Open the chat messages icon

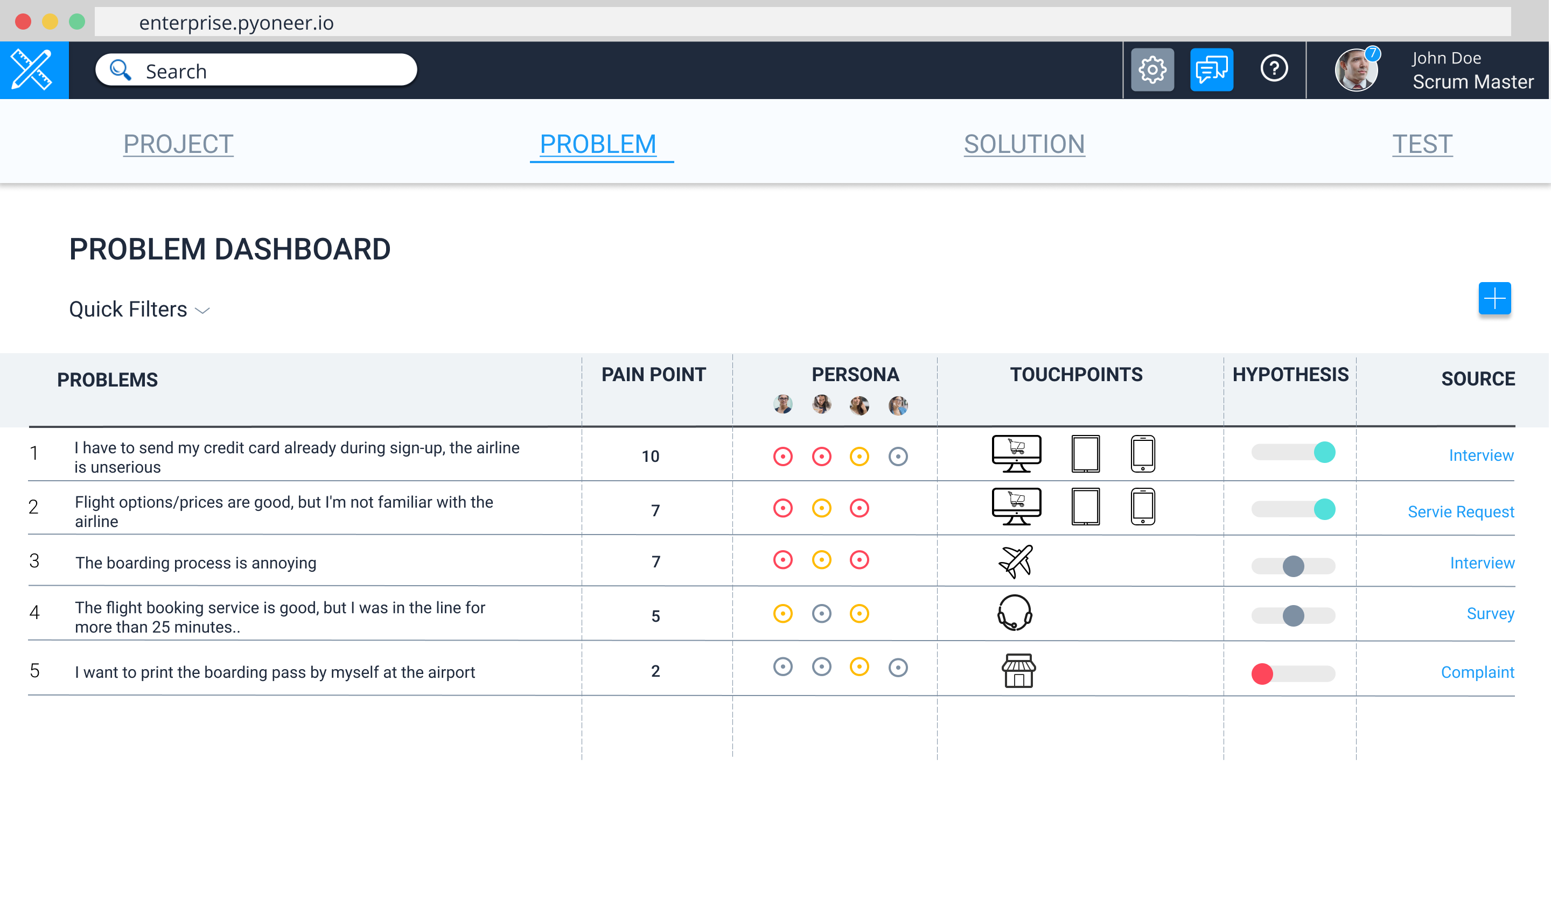point(1211,69)
